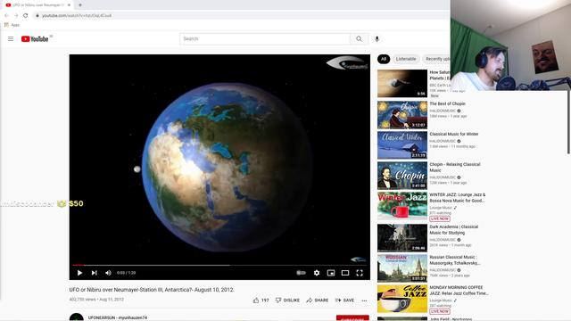Screen dimensions: 571x321
Task: Open the YouTube hamburger guide menu
Action: click(x=11, y=38)
